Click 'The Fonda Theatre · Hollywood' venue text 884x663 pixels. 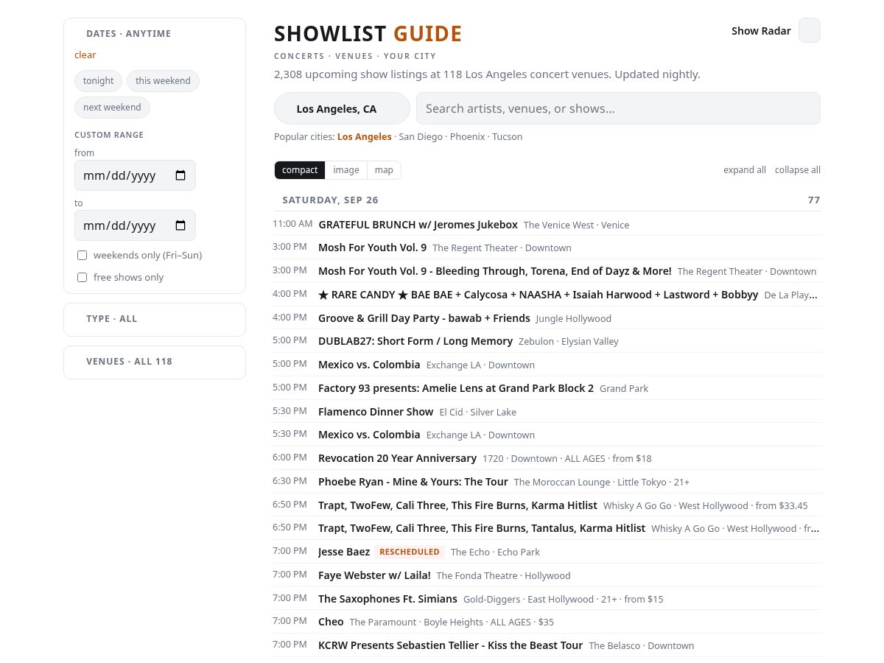coord(503,576)
